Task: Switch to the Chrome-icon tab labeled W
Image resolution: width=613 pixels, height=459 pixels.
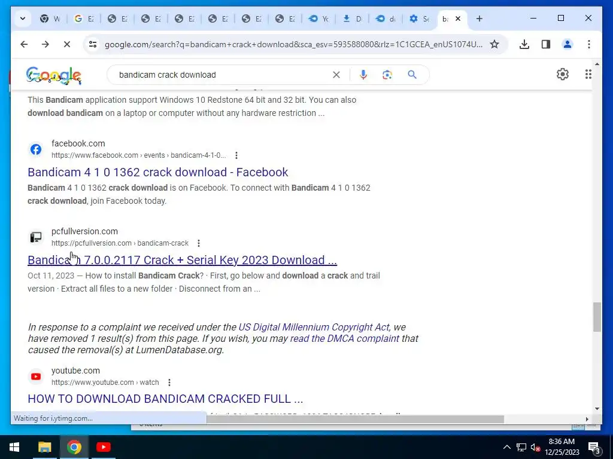Action: pyautogui.click(x=50, y=19)
